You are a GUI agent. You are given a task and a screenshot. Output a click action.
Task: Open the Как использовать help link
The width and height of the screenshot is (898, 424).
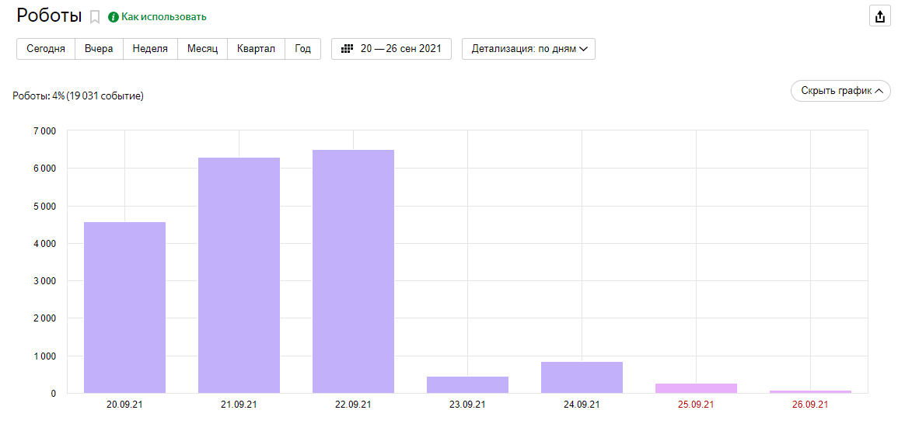point(163,17)
